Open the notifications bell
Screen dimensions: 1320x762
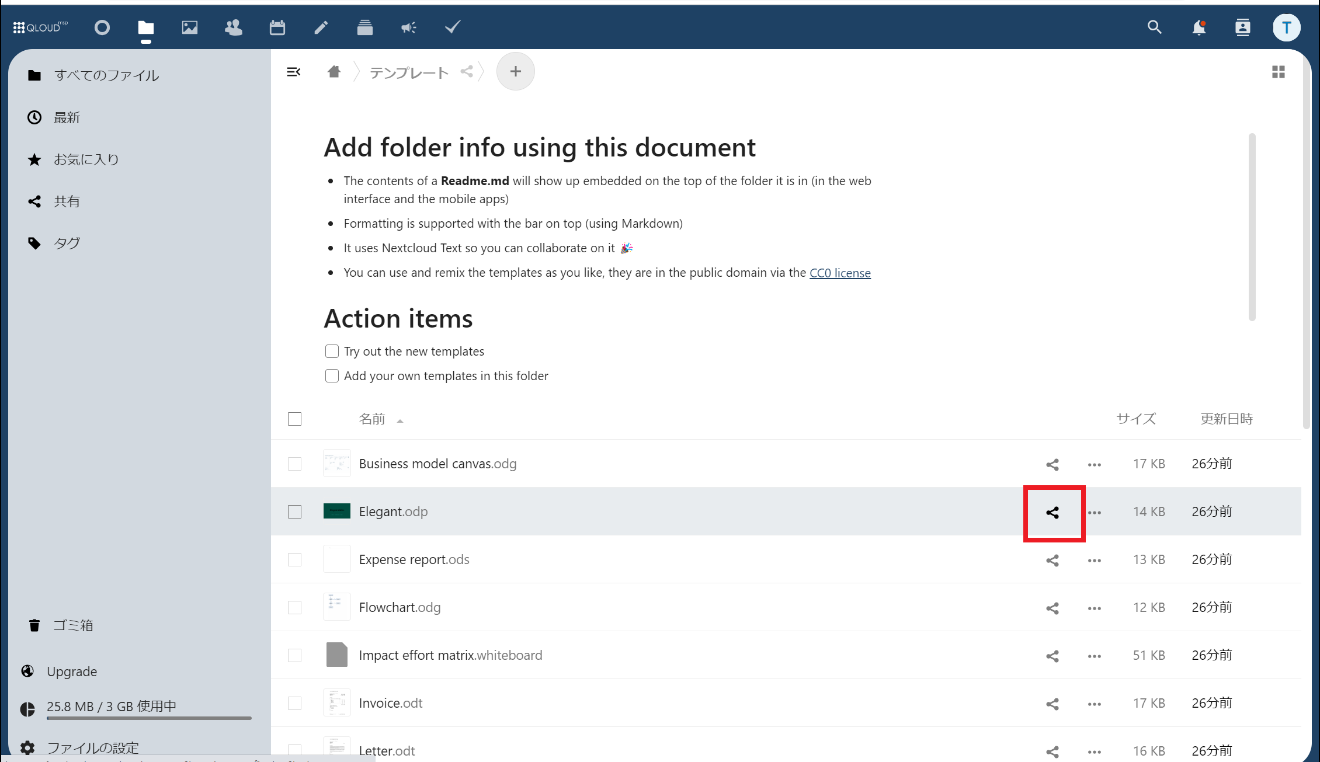point(1199,27)
